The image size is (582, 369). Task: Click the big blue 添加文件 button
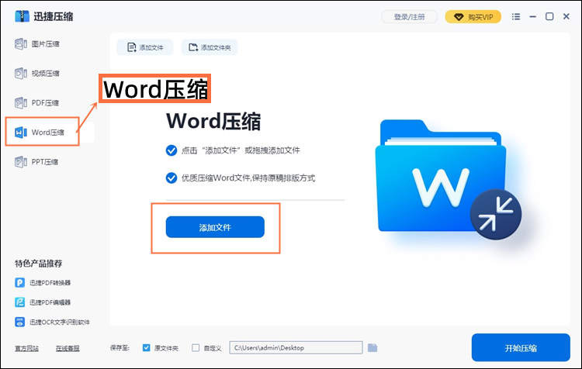(215, 227)
